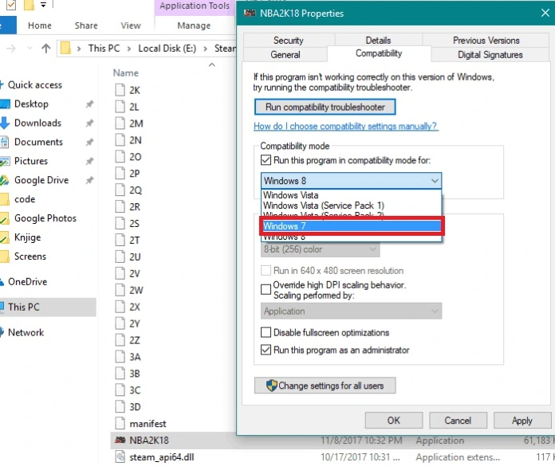The height and width of the screenshot is (466, 555).
Task: Click the code folder icon in sidebar
Action: click(x=5, y=199)
